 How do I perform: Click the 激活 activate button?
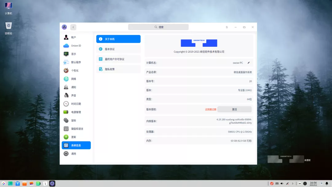tap(234, 109)
